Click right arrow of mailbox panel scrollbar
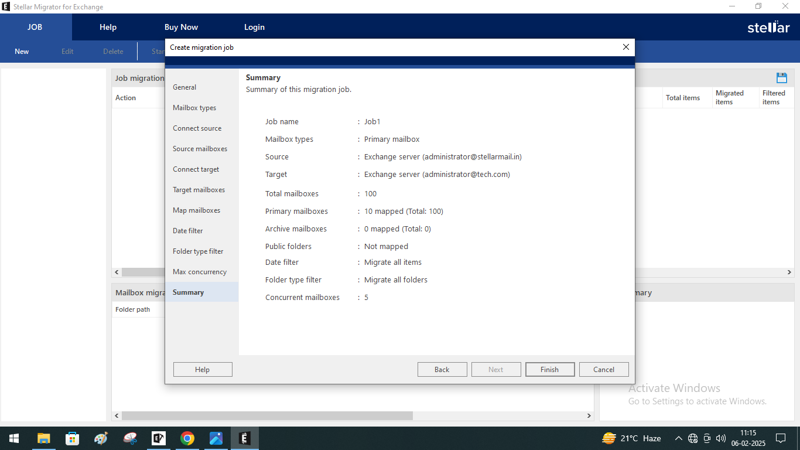Viewport: 800px width, 450px height. (x=589, y=415)
